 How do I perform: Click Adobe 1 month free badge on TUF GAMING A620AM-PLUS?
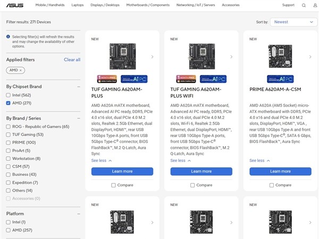[x=107, y=79]
